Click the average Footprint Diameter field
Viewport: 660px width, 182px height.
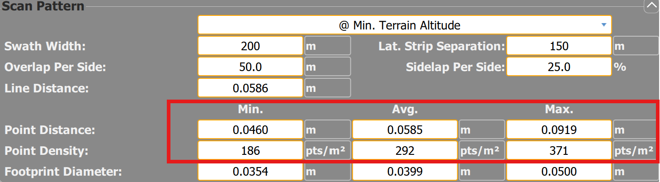click(x=405, y=172)
